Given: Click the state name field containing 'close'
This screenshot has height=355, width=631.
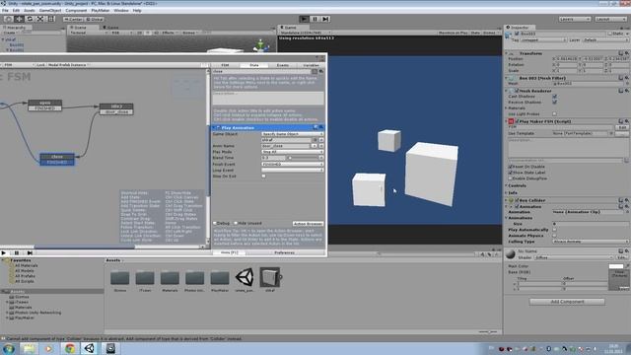Looking at the screenshot, I should click(x=262, y=71).
